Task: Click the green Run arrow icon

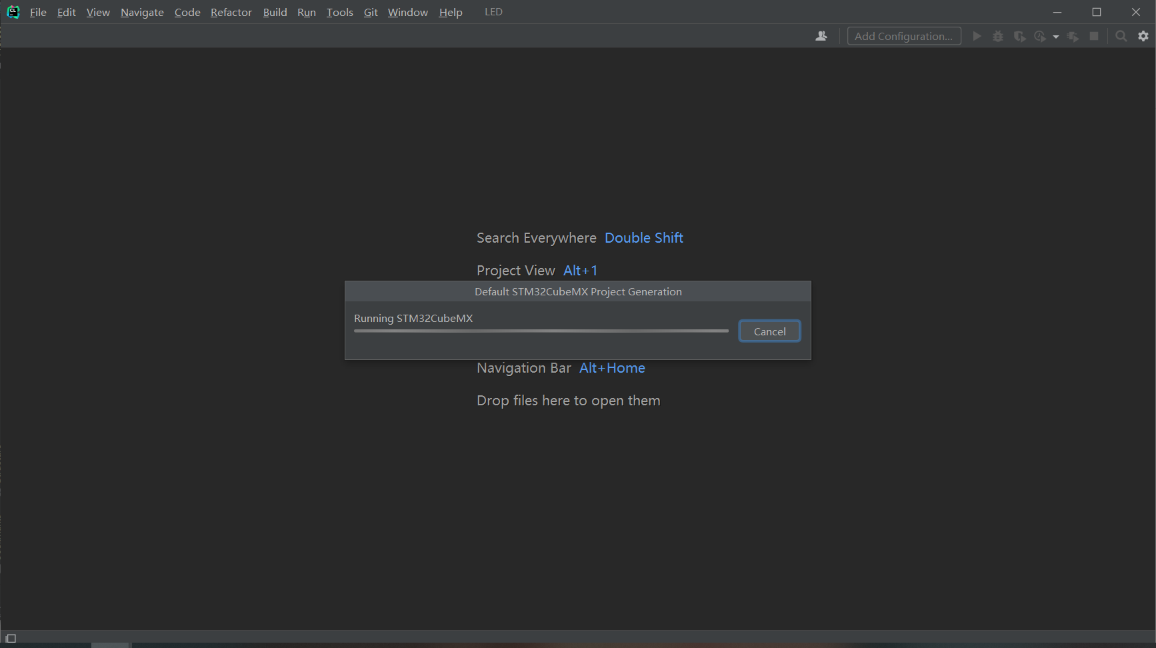Action: tap(977, 36)
